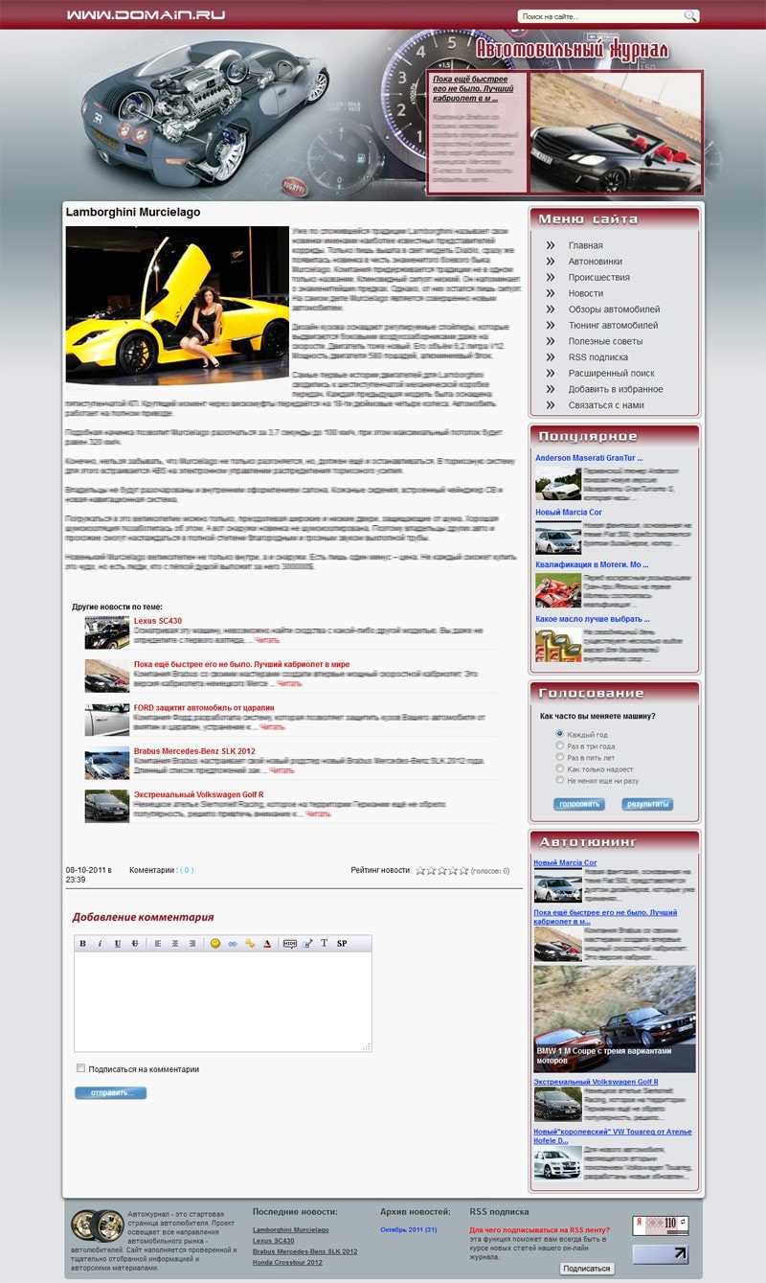
Task: Click inside the comment text area
Action: coord(223,1002)
